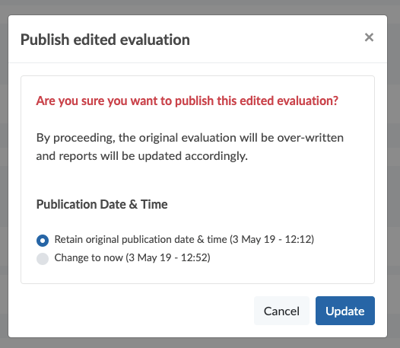Click the Retain original publication date label text
400x348 pixels.
click(x=184, y=239)
